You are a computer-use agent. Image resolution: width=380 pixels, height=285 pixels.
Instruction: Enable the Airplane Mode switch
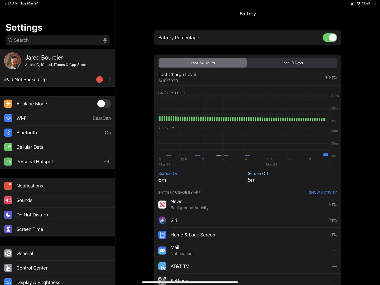point(104,104)
